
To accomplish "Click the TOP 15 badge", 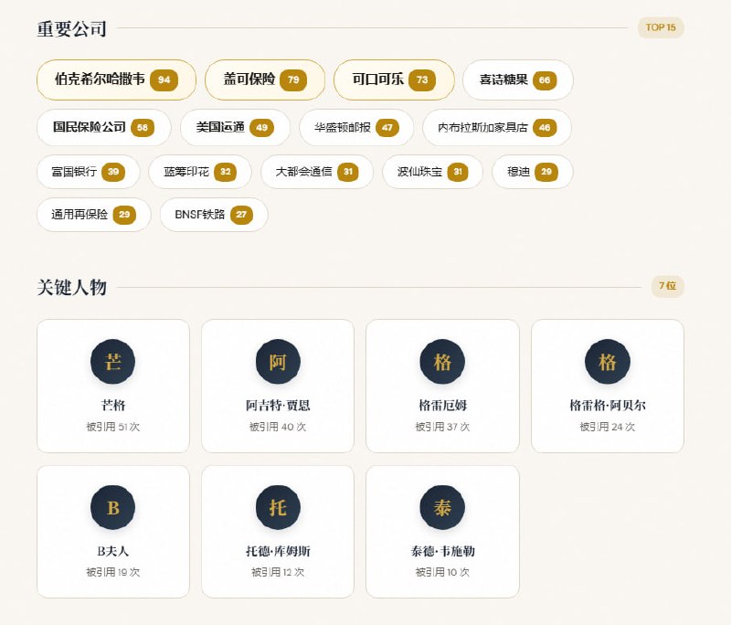I will pos(661,27).
